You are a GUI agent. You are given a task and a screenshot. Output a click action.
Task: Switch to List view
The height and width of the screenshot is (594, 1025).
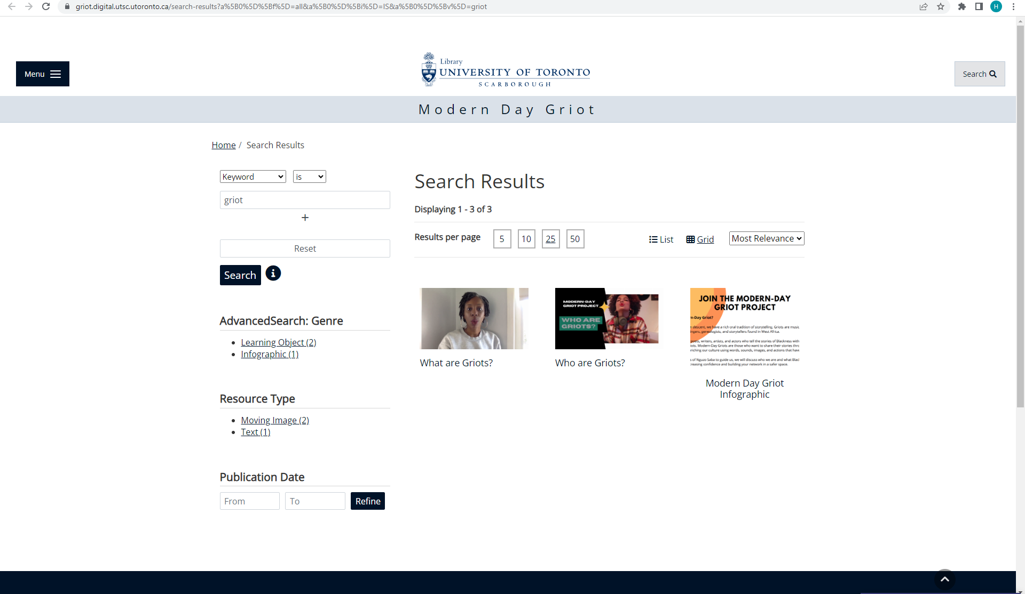(661, 239)
